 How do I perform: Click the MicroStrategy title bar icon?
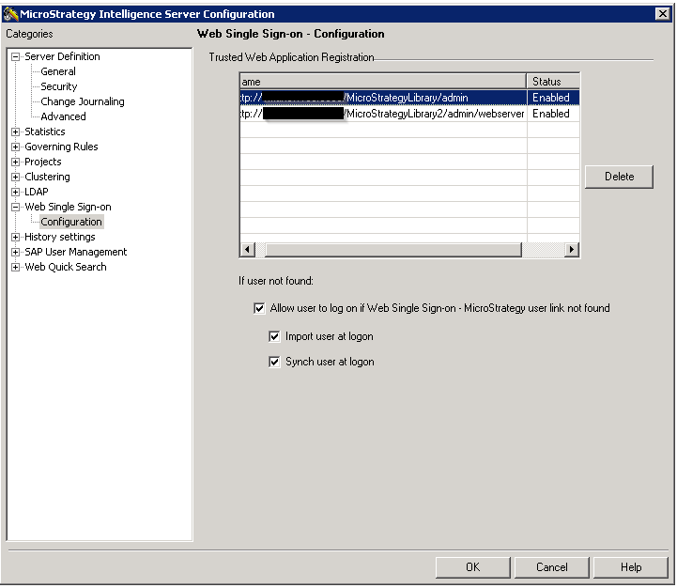10,14
